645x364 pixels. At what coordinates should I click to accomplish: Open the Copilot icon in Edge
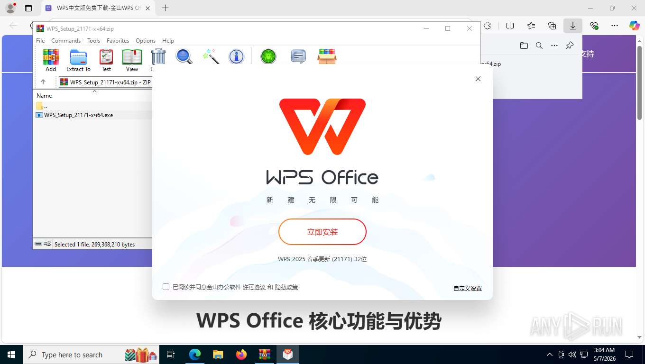pos(635,26)
